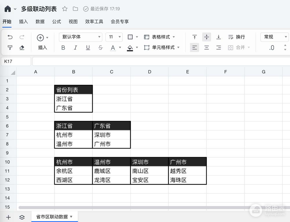Image resolution: width=290 pixels, height=222 pixels.
Task: Expand the font color dropdown arrow
Action: [x=120, y=47]
